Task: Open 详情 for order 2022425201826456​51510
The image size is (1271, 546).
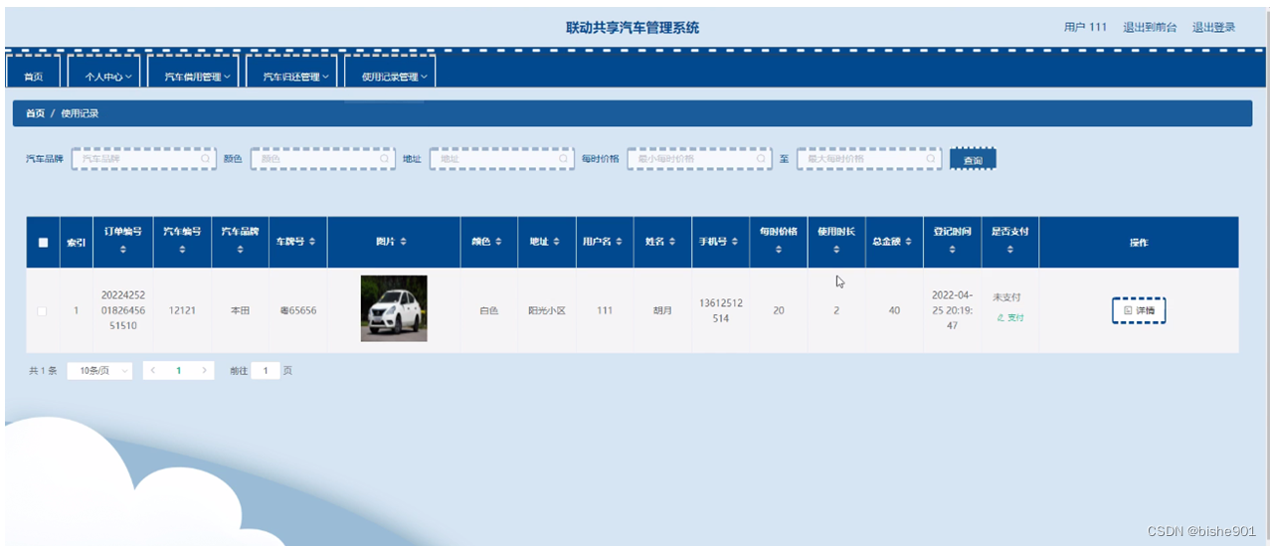Action: pos(1139,311)
